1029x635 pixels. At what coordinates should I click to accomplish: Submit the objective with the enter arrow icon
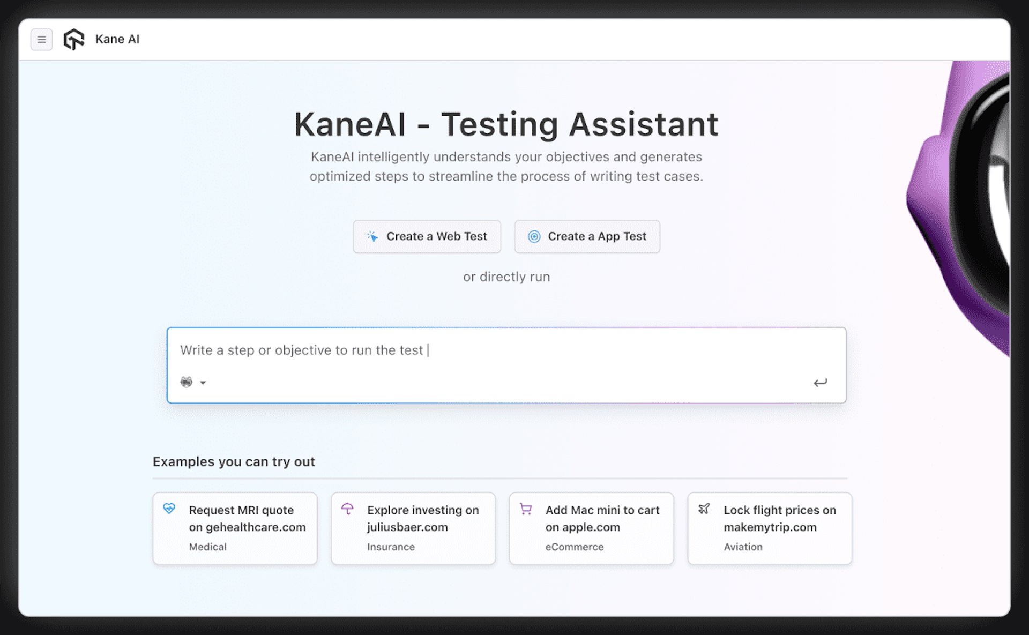(820, 383)
